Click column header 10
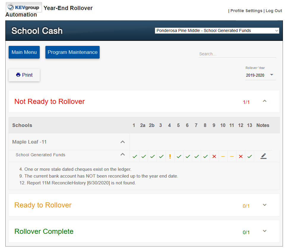Viewport: 285px width, 248px height. coord(223,125)
